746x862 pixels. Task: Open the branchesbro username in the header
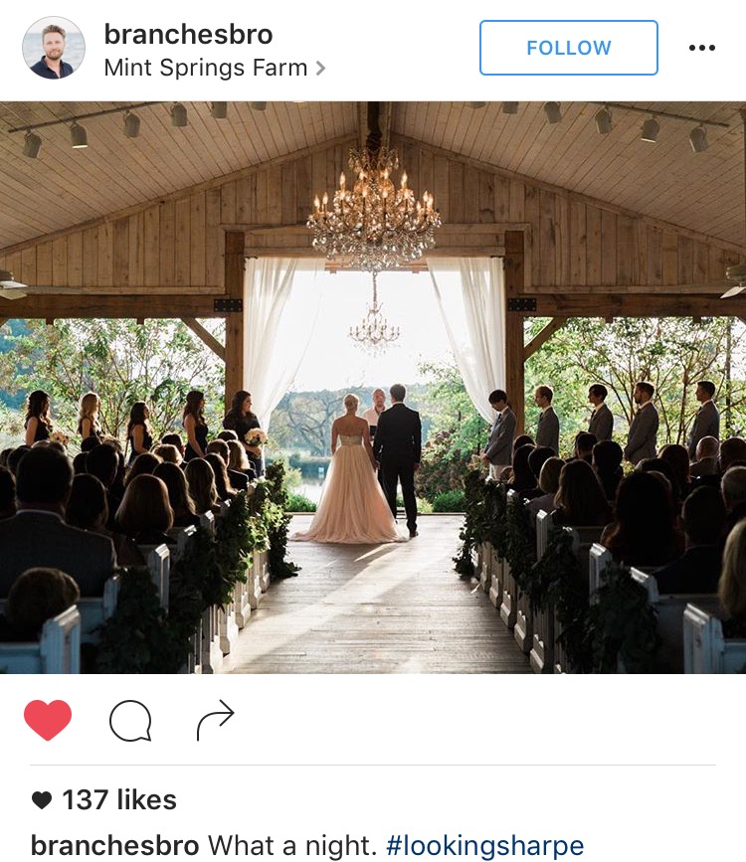point(188,34)
